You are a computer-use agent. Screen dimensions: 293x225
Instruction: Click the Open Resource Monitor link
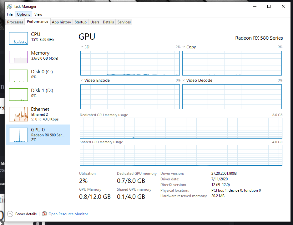tap(68, 214)
